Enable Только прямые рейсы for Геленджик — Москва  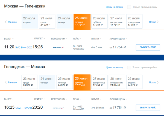click(x=129, y=67)
